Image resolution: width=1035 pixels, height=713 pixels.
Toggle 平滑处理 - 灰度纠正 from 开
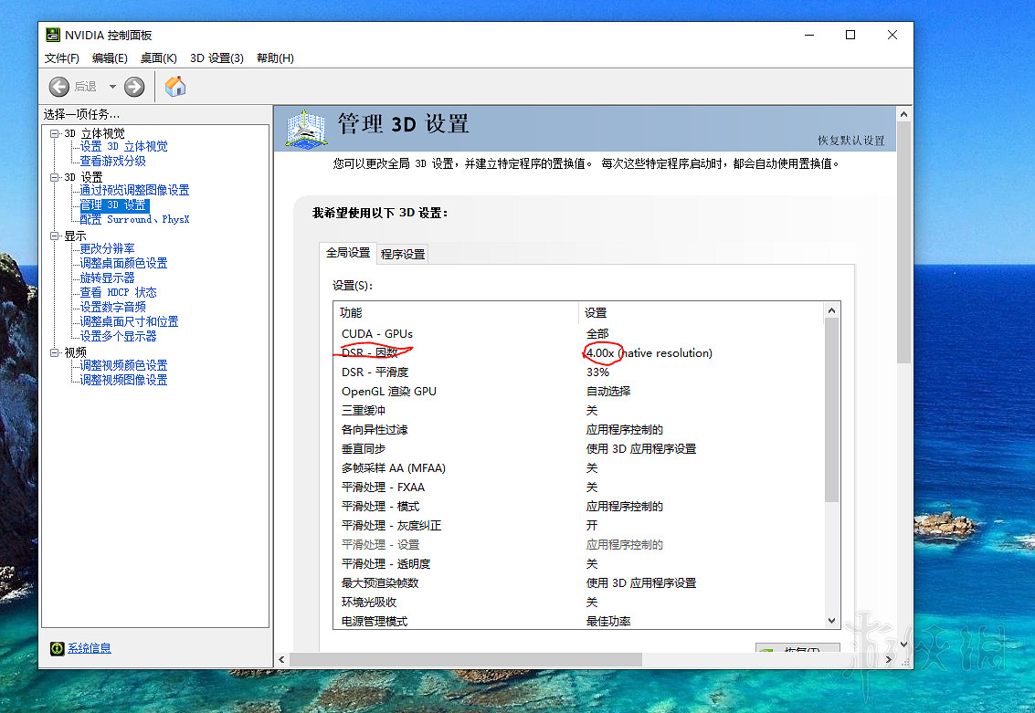(590, 525)
